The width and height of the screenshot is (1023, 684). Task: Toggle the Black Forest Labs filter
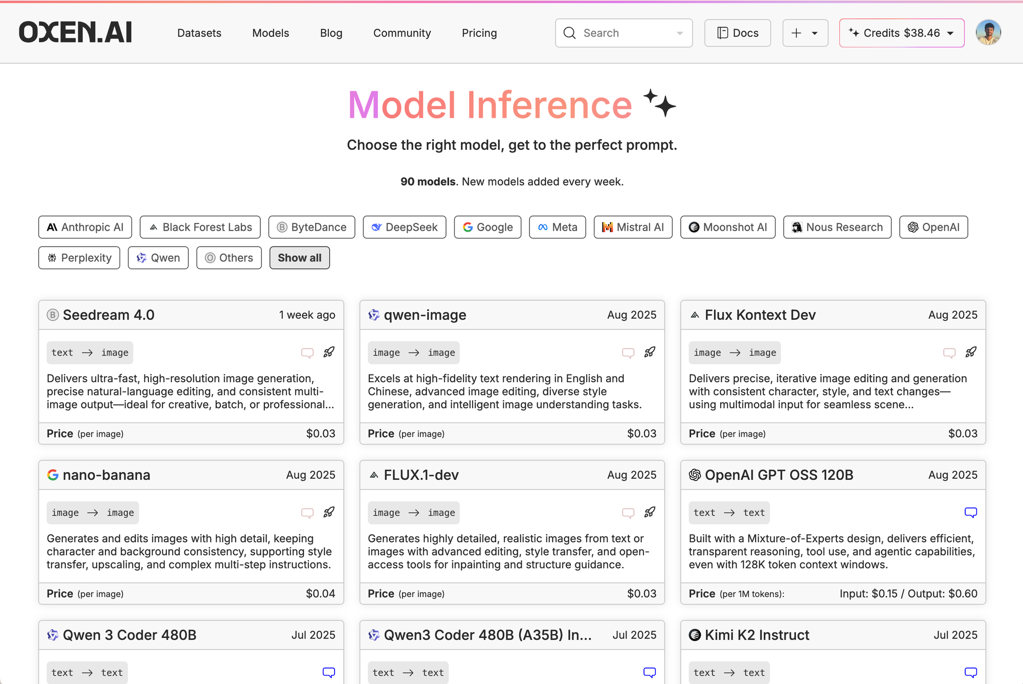200,227
